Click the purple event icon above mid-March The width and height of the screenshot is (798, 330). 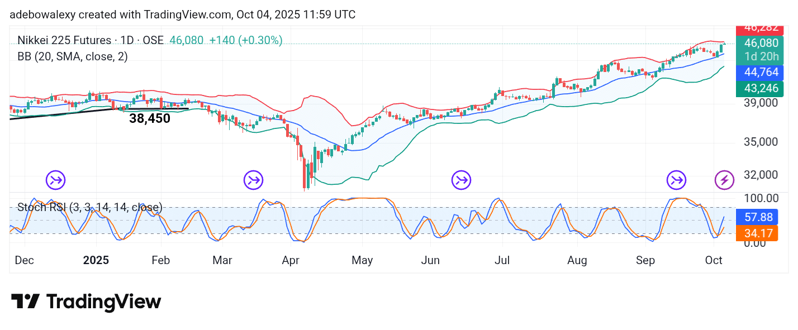pyautogui.click(x=253, y=180)
